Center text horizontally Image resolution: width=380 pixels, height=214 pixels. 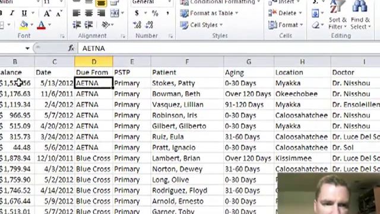point(89,13)
